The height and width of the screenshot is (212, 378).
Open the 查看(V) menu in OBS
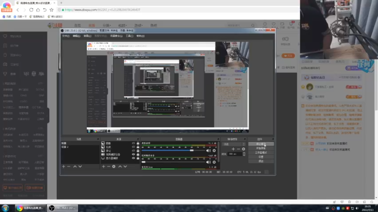tap(87, 36)
